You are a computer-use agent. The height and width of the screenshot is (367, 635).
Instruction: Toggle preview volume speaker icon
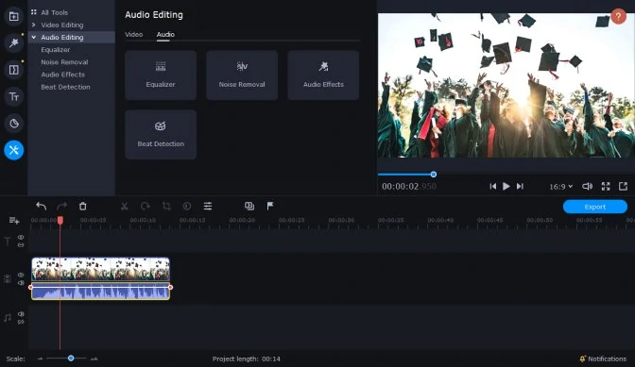tap(587, 186)
